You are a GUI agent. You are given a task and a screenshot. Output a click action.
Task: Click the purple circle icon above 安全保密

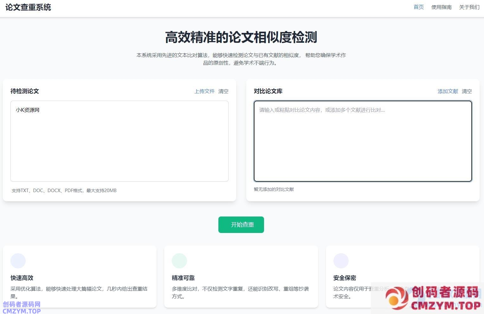341,261
